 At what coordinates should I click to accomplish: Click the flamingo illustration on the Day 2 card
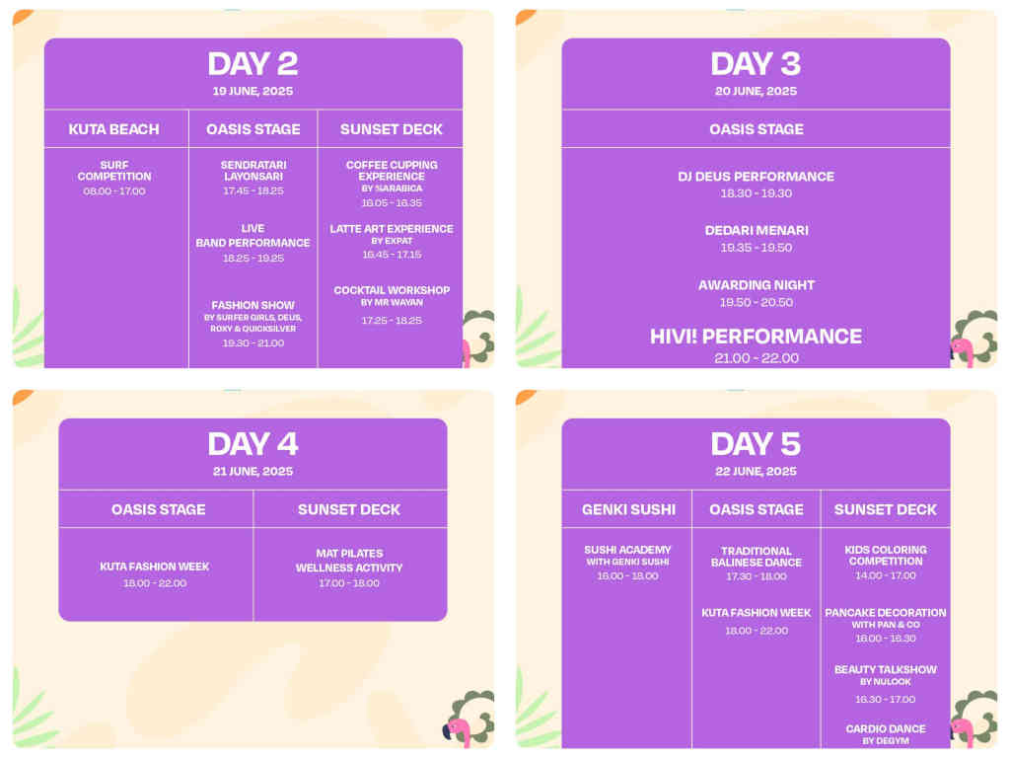(464, 351)
